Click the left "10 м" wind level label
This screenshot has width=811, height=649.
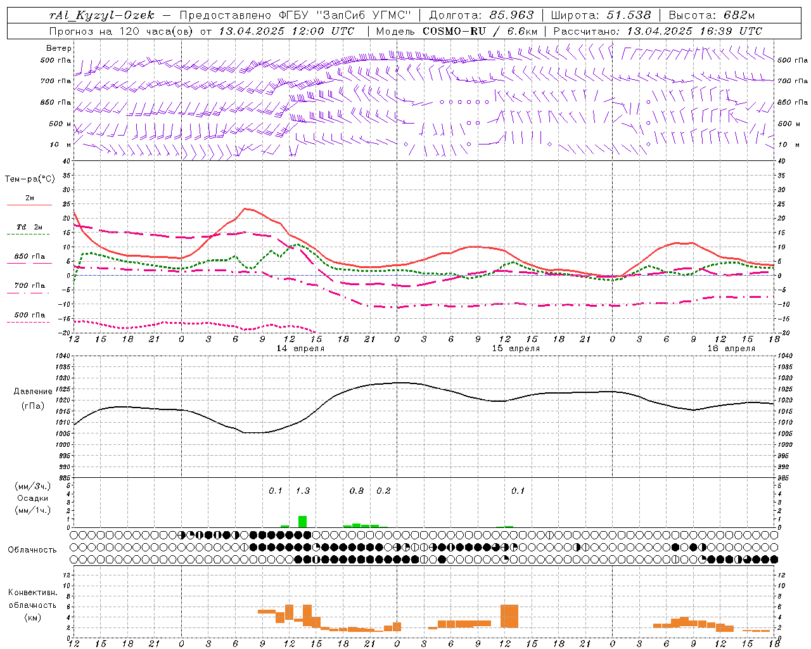point(60,145)
